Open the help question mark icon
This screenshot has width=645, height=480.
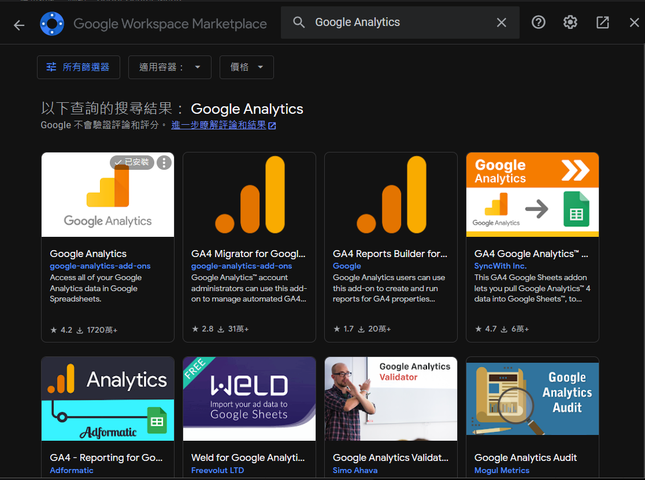tap(538, 22)
